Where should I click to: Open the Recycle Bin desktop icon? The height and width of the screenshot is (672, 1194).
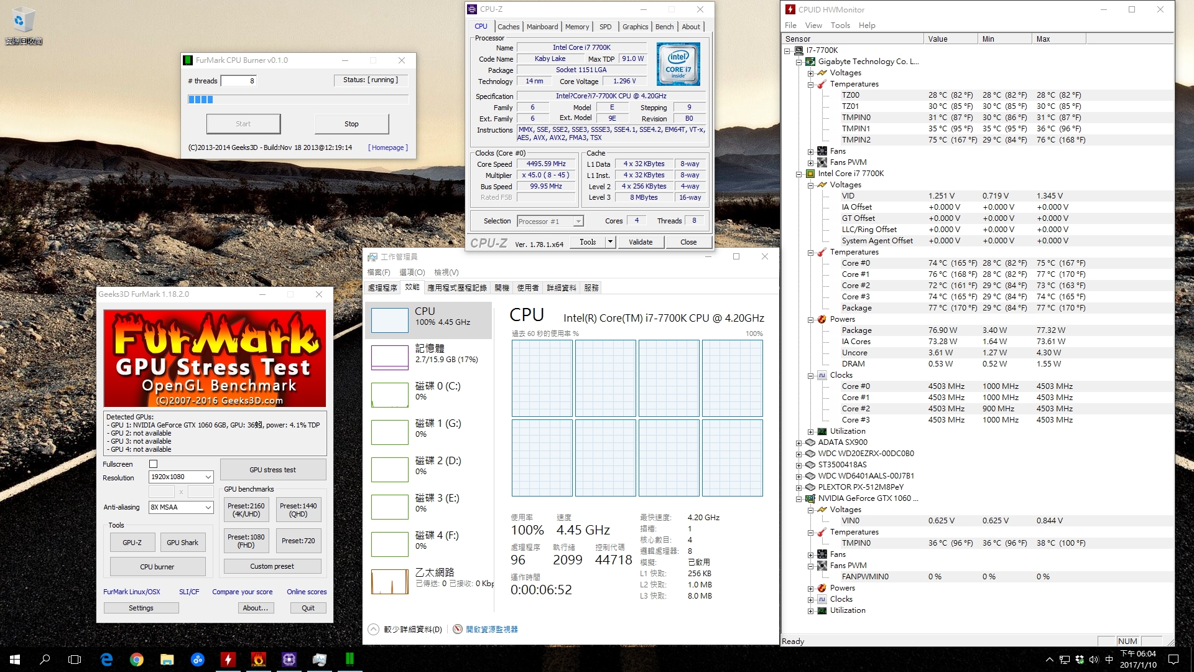click(x=24, y=26)
